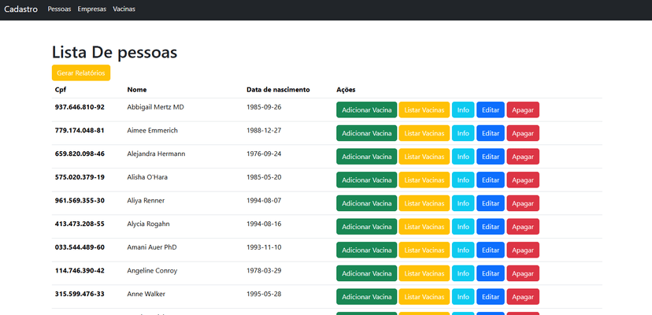652x315 pixels.
Task: Go to the Pessoas menu item
Action: 59,9
